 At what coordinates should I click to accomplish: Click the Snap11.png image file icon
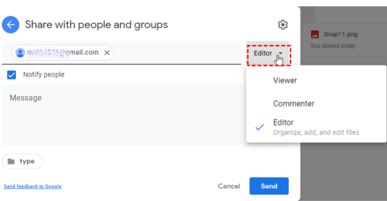pos(315,34)
